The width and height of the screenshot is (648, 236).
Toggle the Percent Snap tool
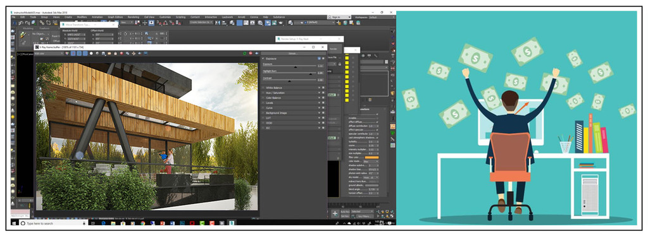(172, 23)
